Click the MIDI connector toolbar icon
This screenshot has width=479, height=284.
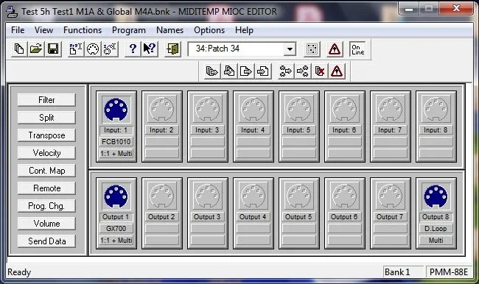[x=93, y=49]
